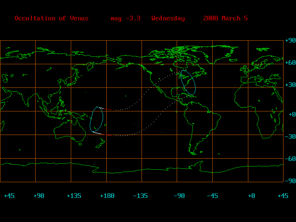Click the +0 longitude label
296x222 pixels.
pyautogui.click(x=252, y=196)
